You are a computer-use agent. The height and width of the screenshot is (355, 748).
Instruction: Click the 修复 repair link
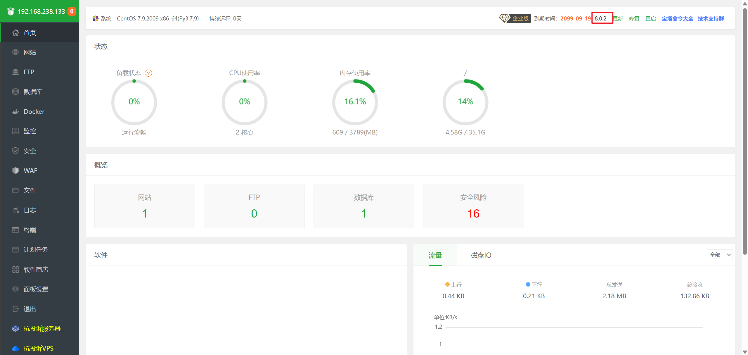pos(634,19)
